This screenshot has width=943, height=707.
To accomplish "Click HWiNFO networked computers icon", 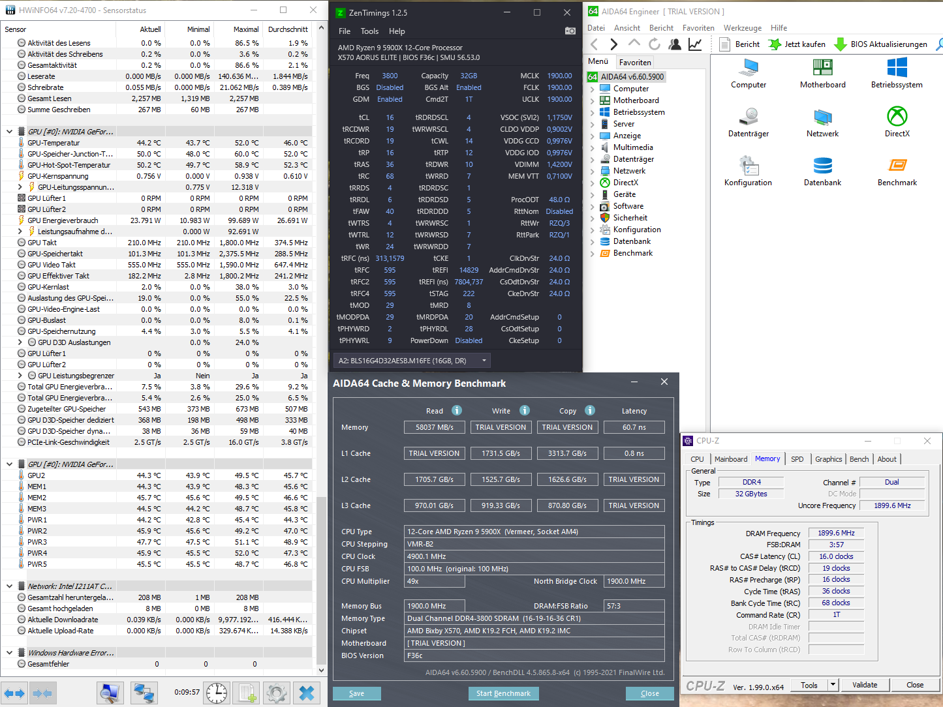I will pos(144,693).
